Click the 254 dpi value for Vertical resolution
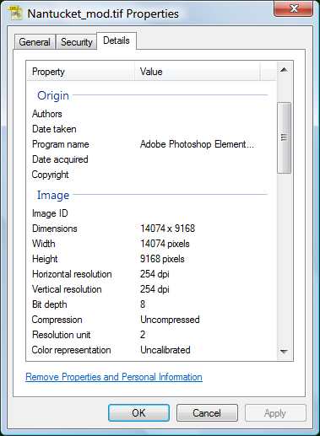320x436 pixels. [155, 289]
